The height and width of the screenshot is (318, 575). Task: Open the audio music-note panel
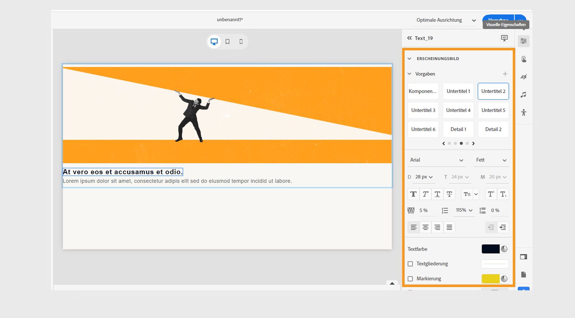(524, 95)
